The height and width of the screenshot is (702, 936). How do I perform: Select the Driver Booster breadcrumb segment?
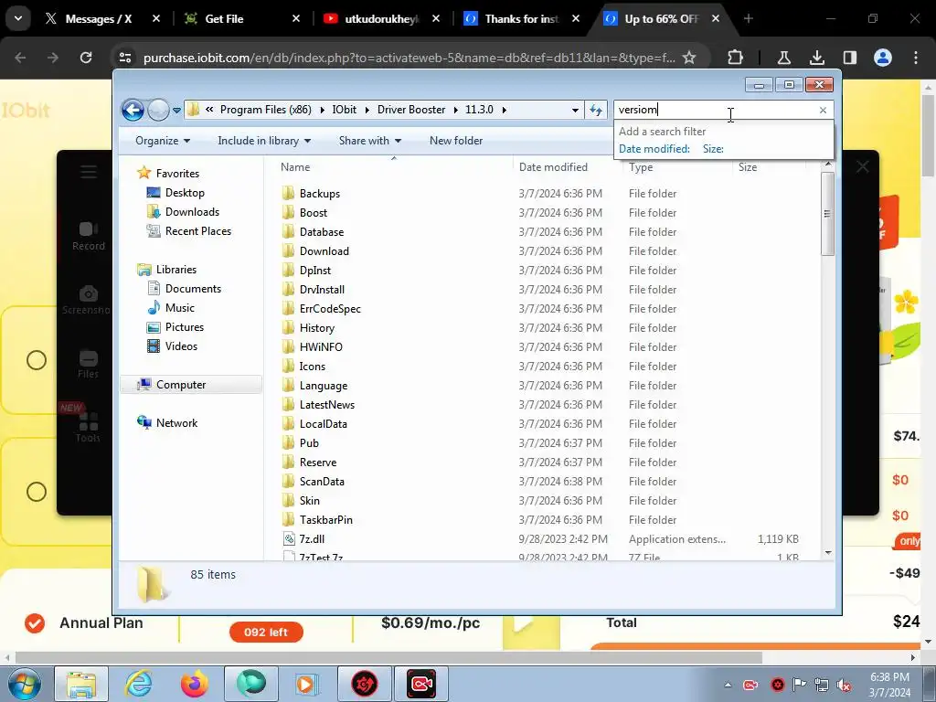411,110
